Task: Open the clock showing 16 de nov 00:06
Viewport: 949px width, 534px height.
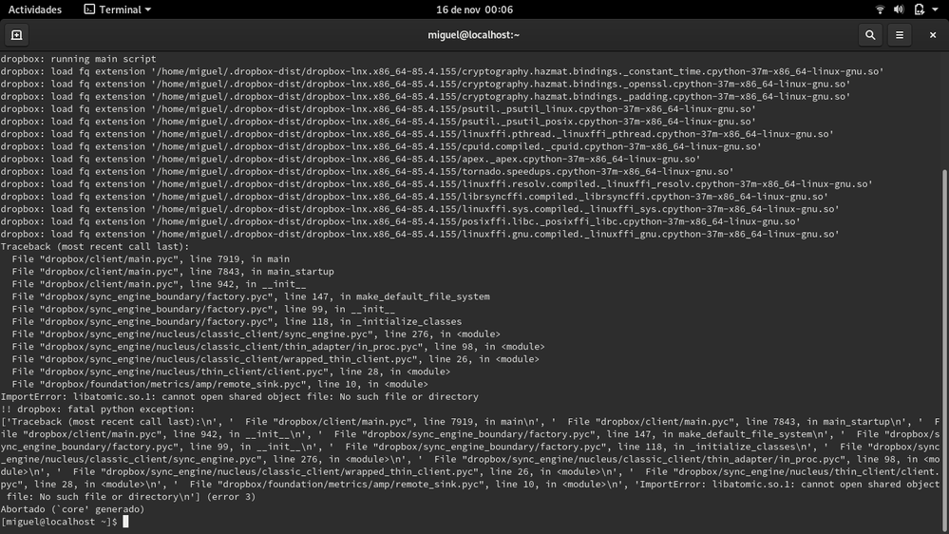Action: [474, 10]
